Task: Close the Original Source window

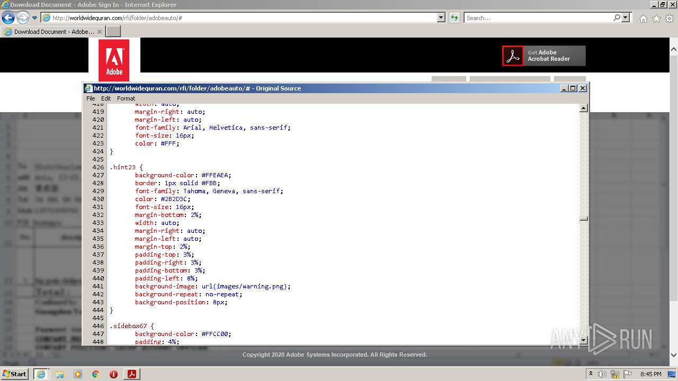Action: (583, 88)
